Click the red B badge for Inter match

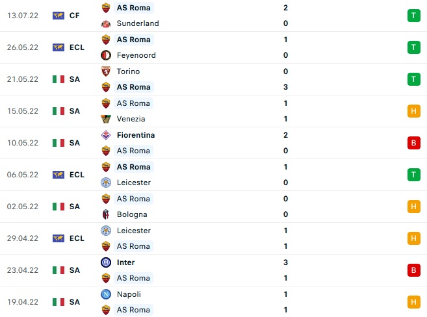[413, 270]
